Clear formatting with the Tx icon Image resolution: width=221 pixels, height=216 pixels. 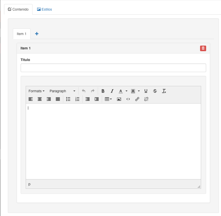164,91
